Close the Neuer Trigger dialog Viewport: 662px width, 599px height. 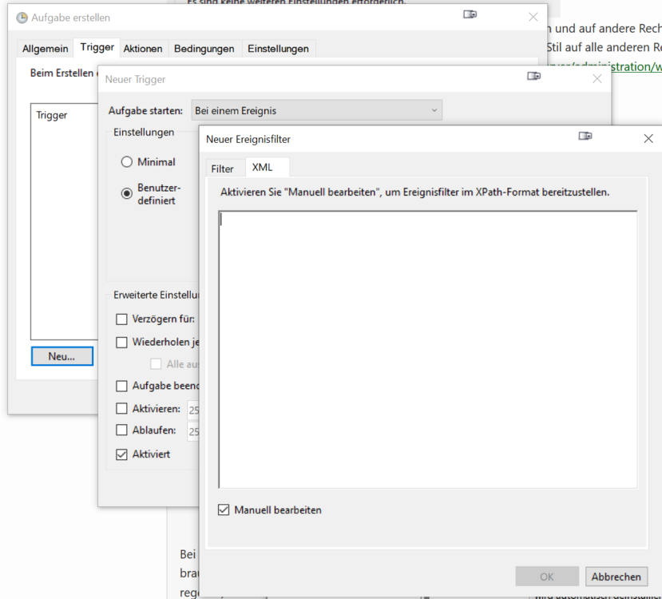coord(597,78)
